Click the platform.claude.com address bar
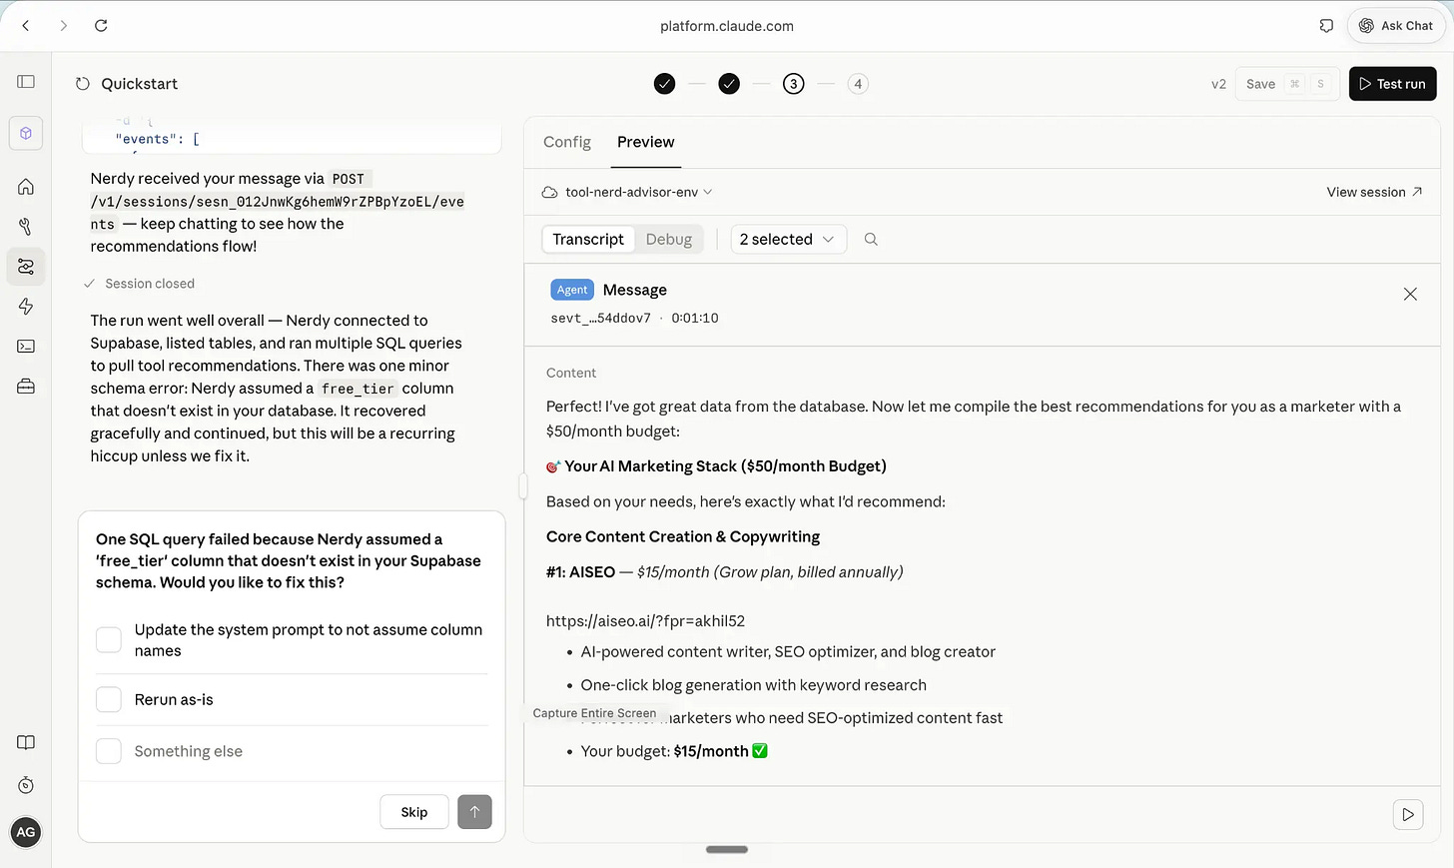 tap(727, 26)
